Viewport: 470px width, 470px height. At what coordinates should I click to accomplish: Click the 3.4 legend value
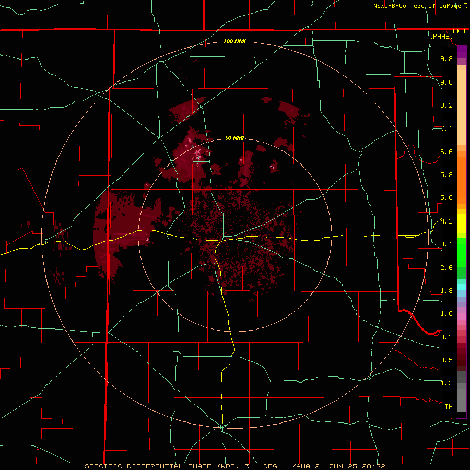pos(446,244)
